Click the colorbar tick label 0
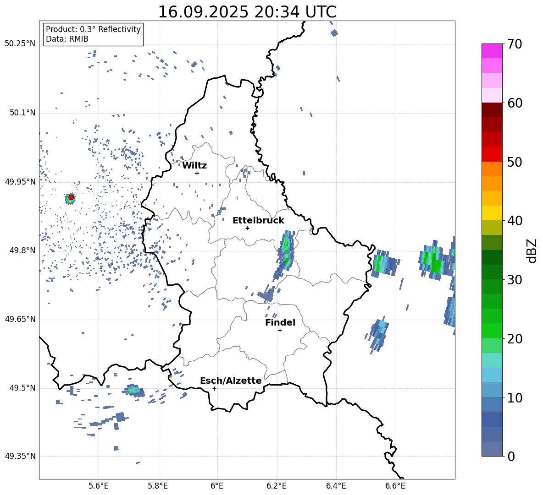The image size is (543, 495). click(511, 456)
